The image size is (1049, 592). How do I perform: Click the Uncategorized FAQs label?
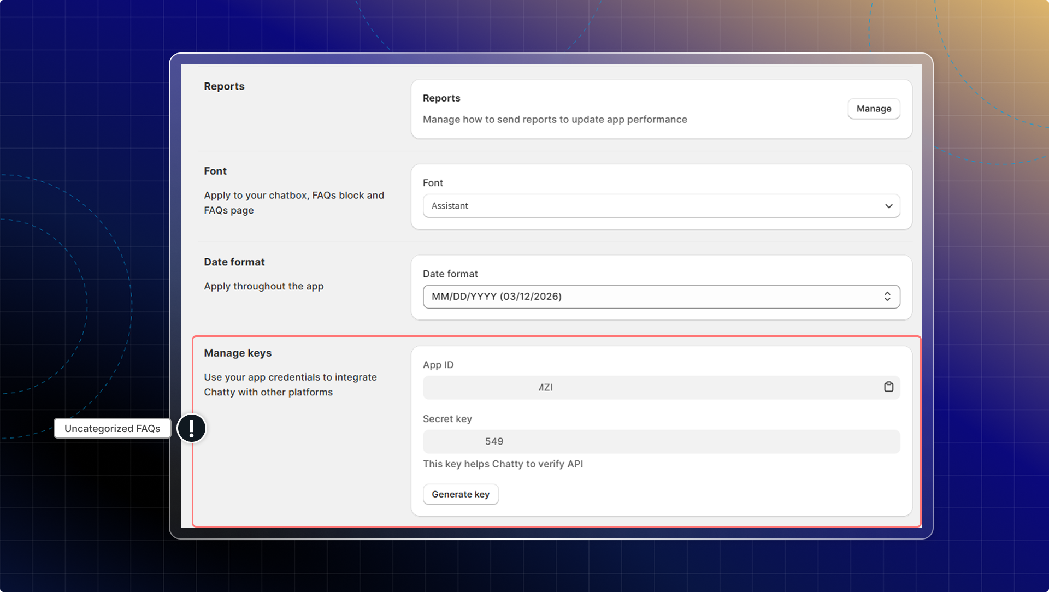112,429
